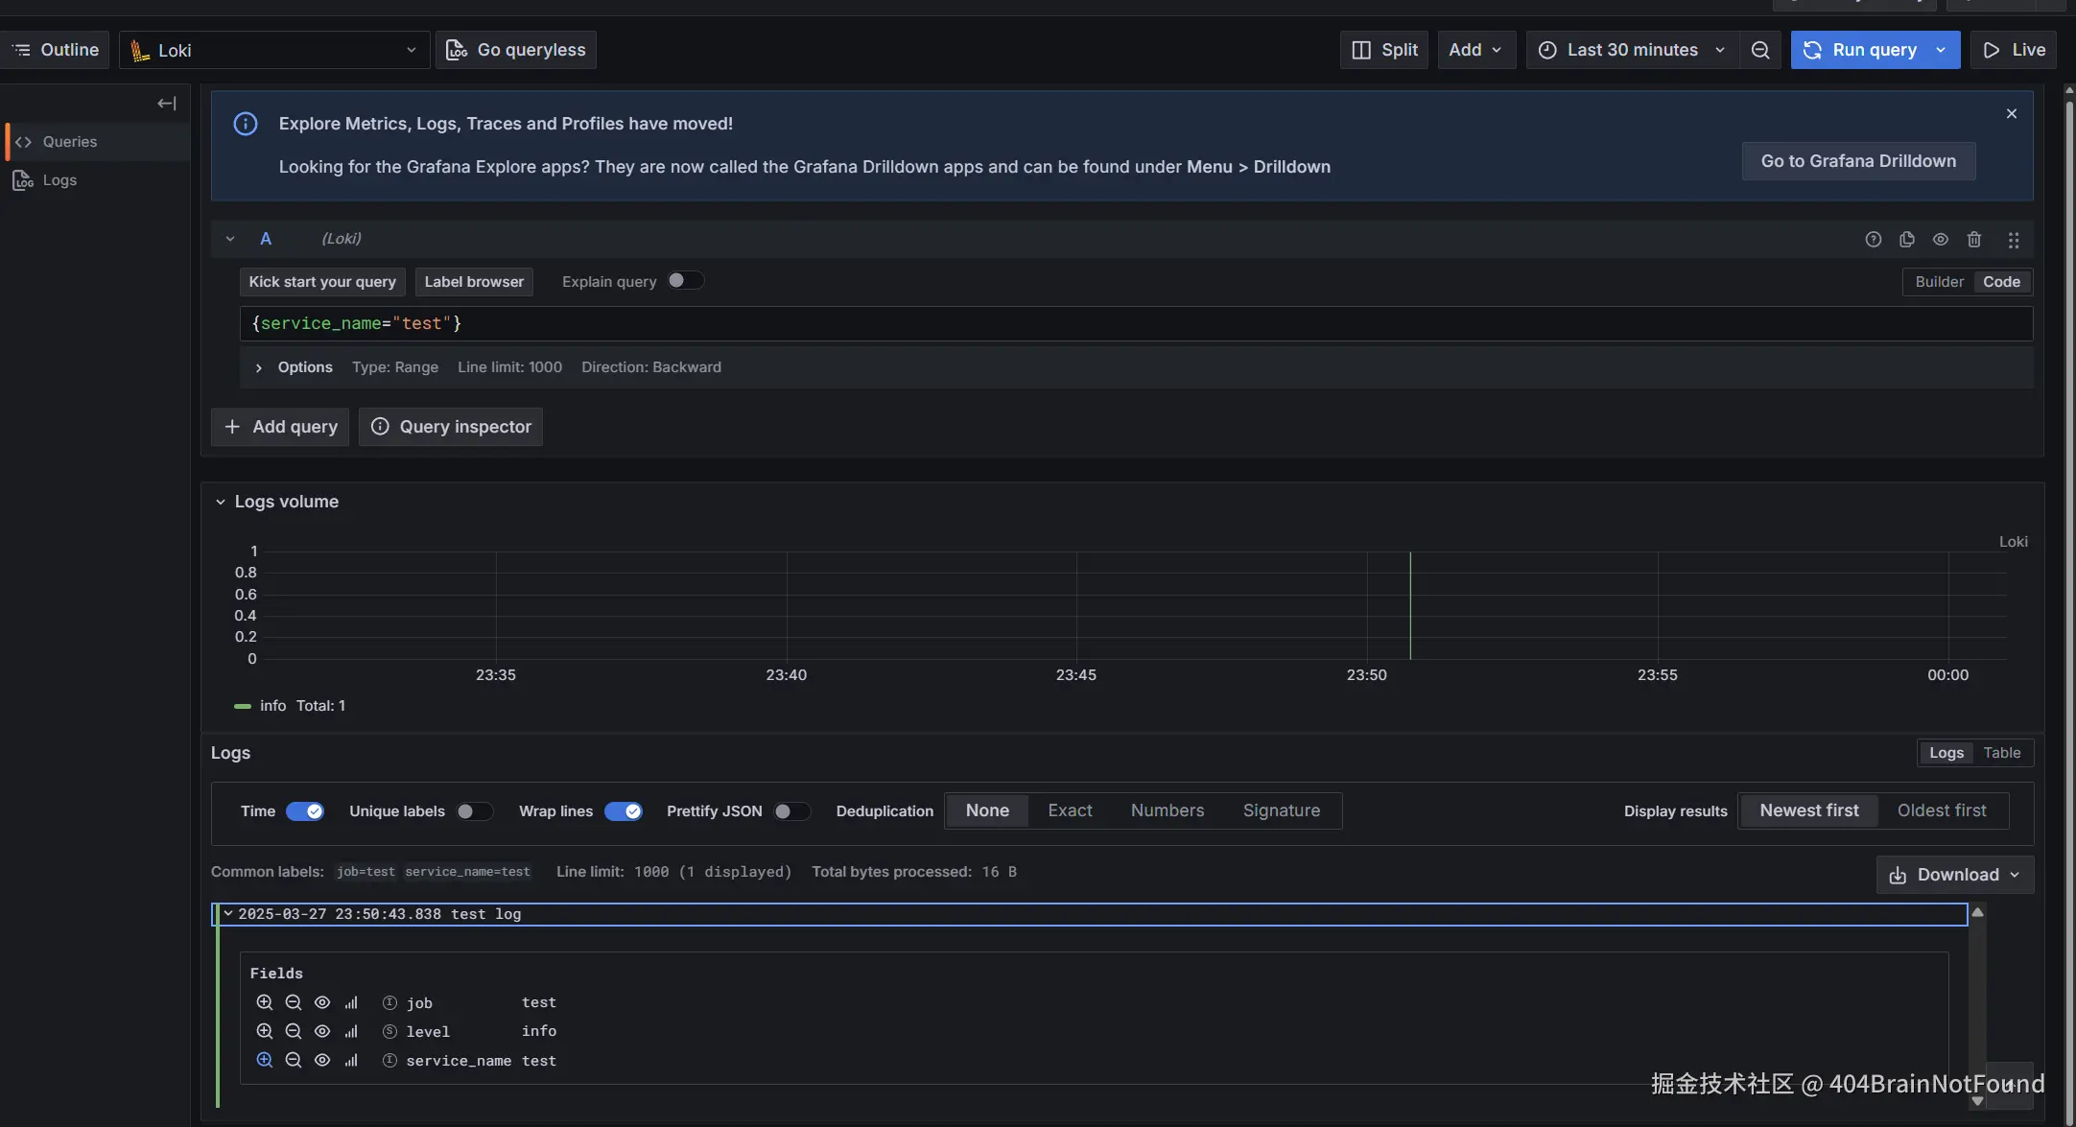Toggle the Explain query switch
2076x1127 pixels.
pyautogui.click(x=685, y=281)
